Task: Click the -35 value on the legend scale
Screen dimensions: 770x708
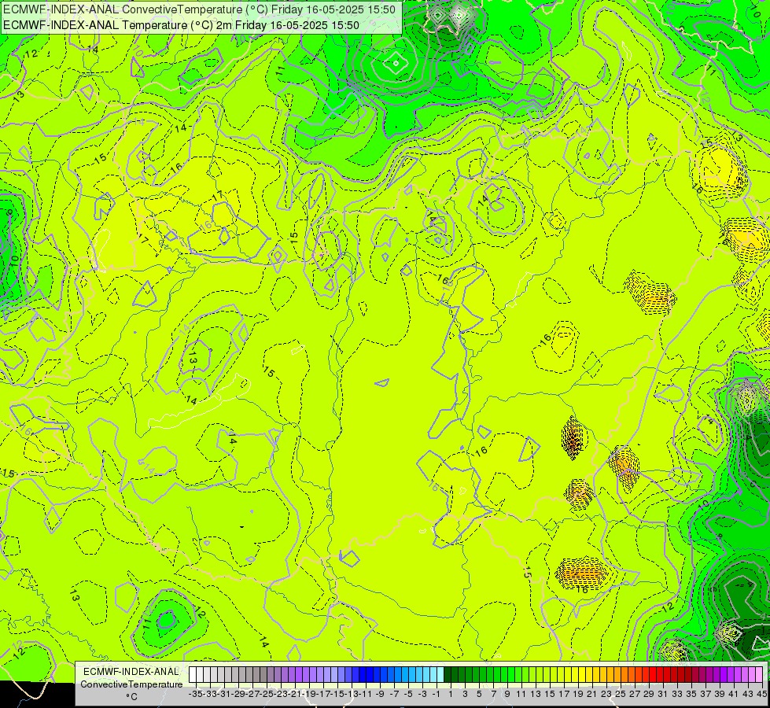Action: (196, 695)
